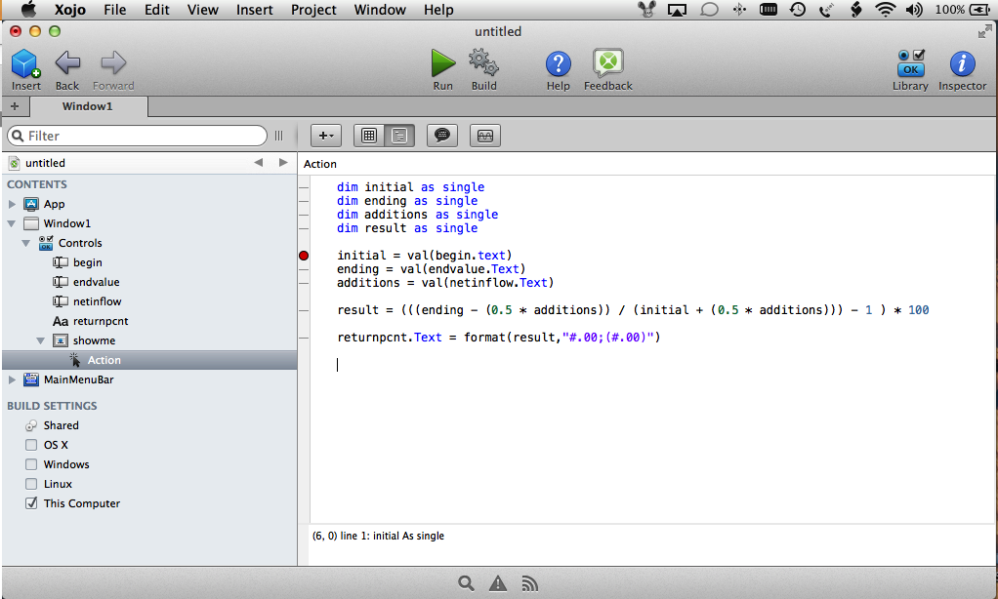The height and width of the screenshot is (599, 998).
Task: Click the fourth code editor toolbar icon
Action: pyautogui.click(x=485, y=136)
